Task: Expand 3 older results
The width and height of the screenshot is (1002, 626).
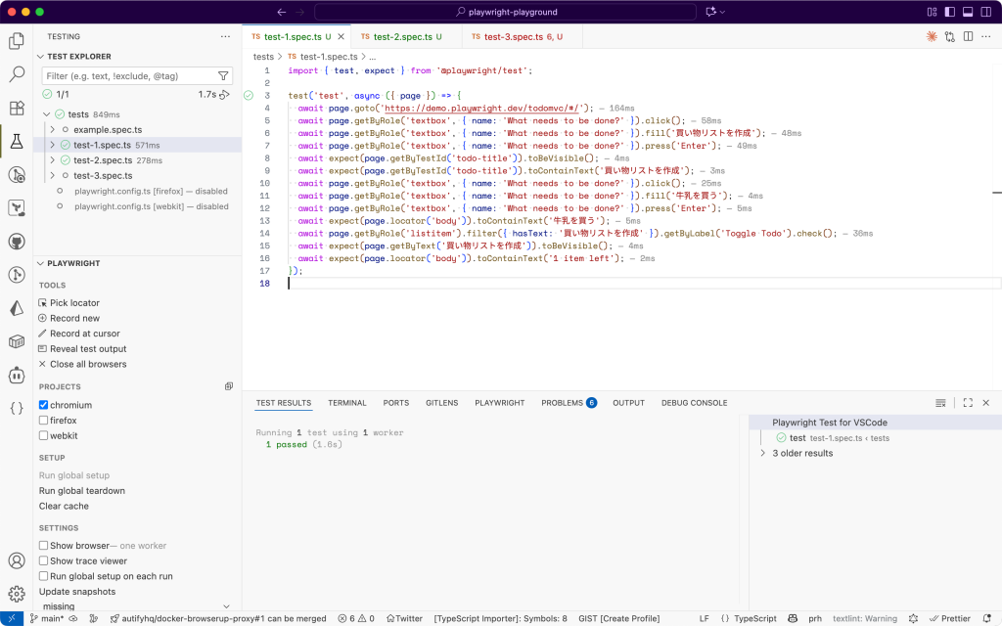Action: click(x=763, y=453)
